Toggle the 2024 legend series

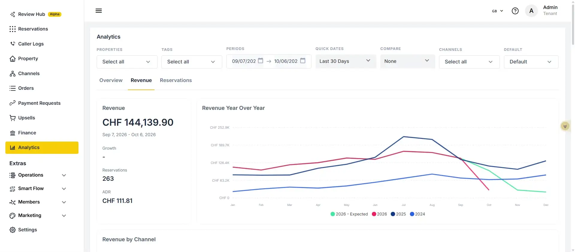417,214
